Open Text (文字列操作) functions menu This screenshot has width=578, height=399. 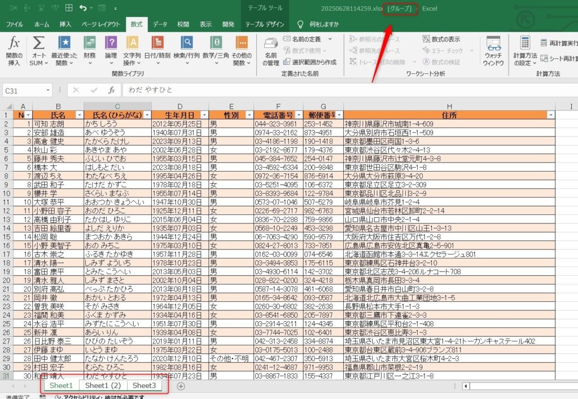click(132, 50)
